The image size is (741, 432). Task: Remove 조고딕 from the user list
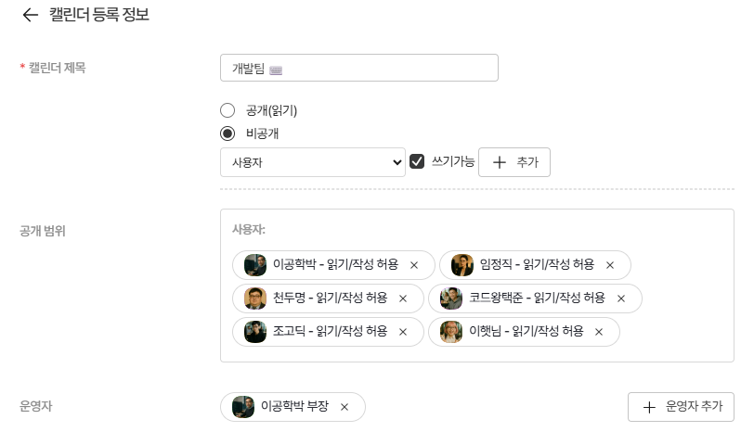coord(403,332)
